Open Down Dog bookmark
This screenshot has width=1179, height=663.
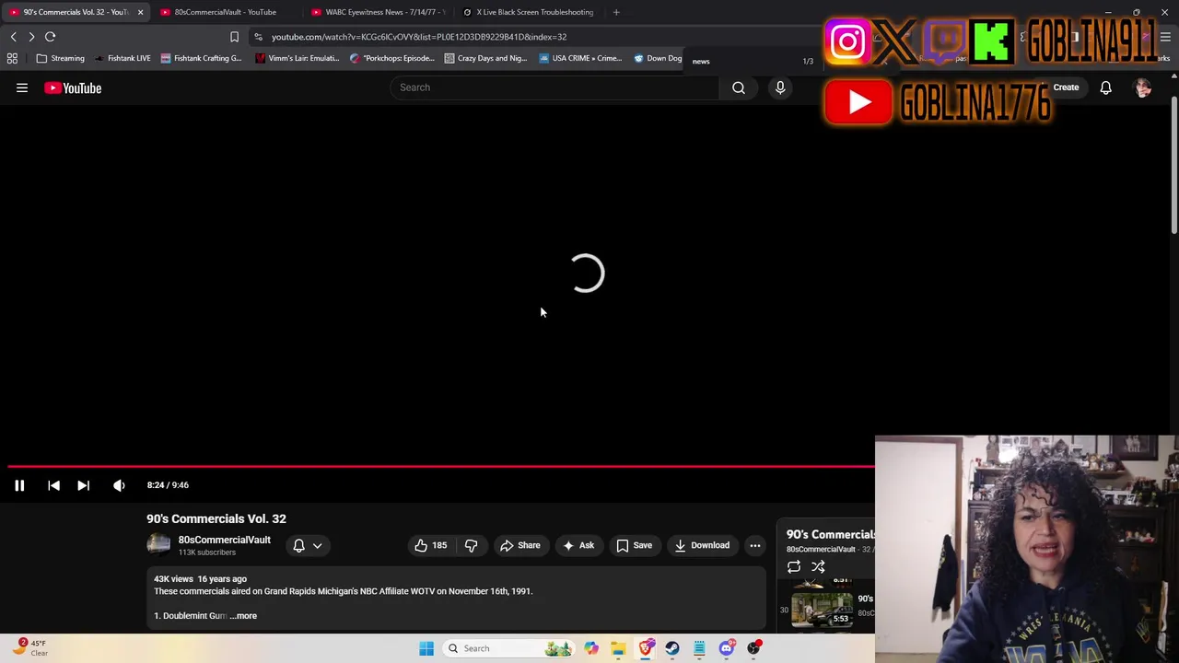[658, 58]
